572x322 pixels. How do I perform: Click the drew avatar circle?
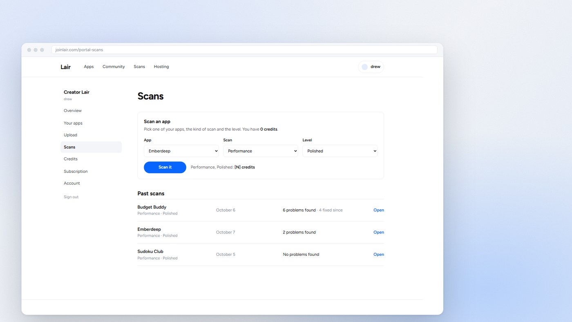364,67
